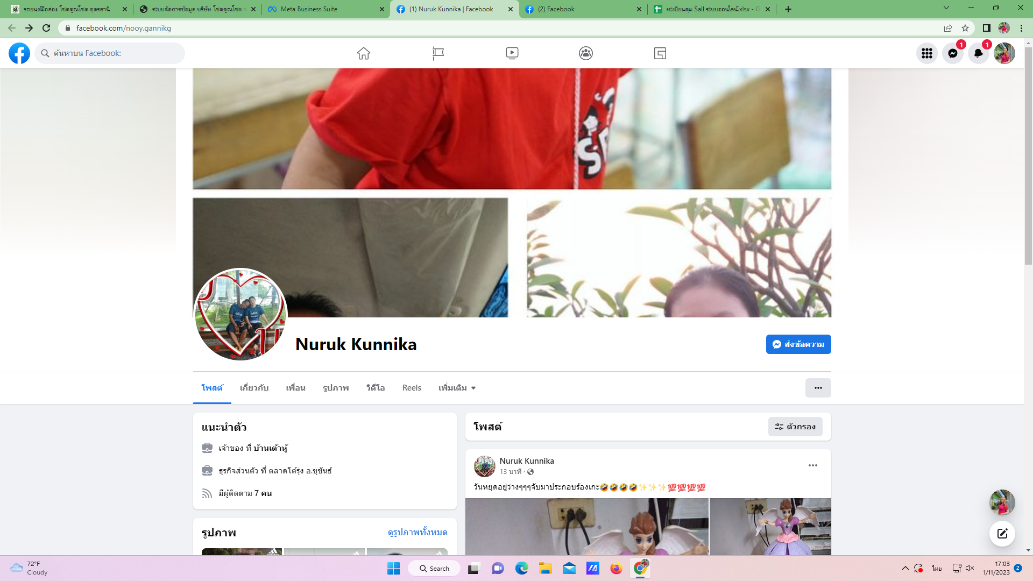Click the page vertical scrollbar

click(x=1028, y=156)
